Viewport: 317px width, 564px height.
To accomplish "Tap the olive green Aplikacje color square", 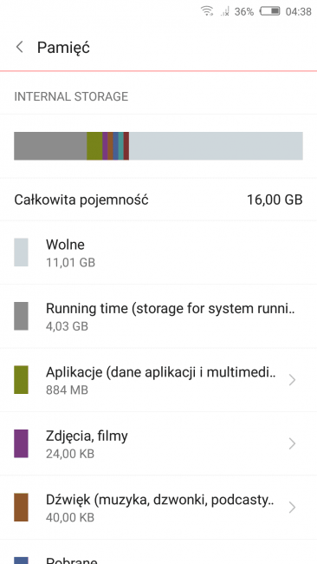I will 21,379.
